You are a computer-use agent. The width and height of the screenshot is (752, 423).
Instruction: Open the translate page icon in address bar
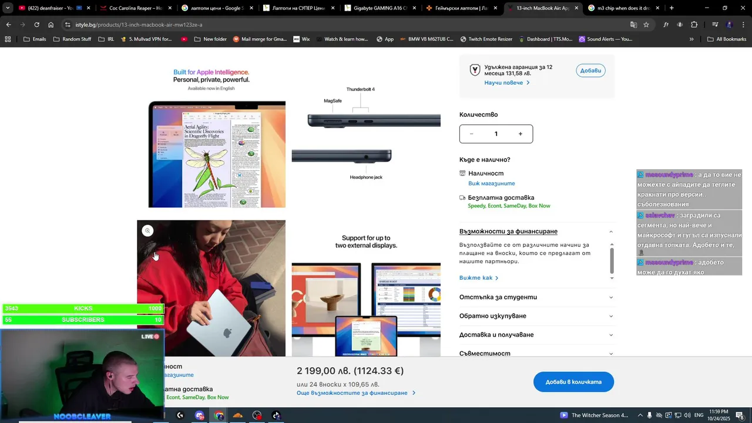(633, 25)
